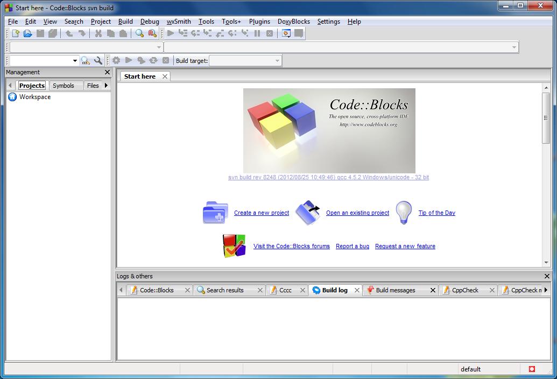557x379 pixels.
Task: Click the Abort build icon
Action: pyautogui.click(x=166, y=60)
